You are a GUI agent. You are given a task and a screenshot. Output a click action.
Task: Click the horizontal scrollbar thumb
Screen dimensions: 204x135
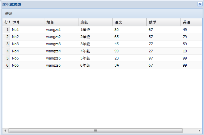tap(96, 131)
